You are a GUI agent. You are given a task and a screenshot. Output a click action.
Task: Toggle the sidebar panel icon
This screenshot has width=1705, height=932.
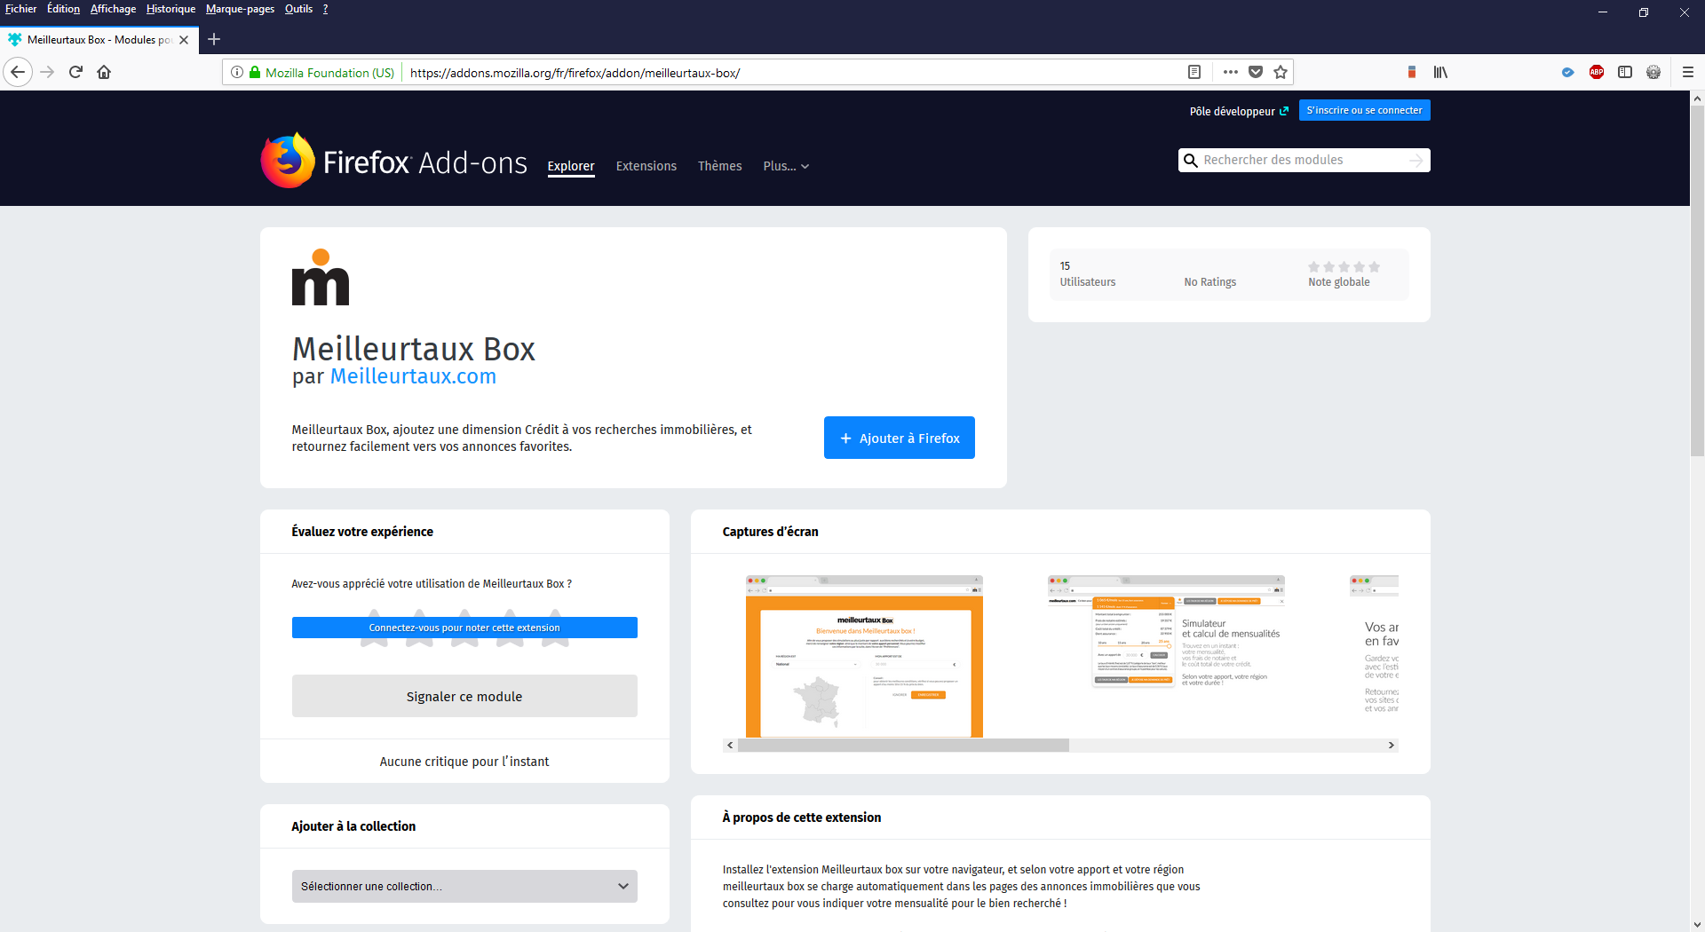1625,72
